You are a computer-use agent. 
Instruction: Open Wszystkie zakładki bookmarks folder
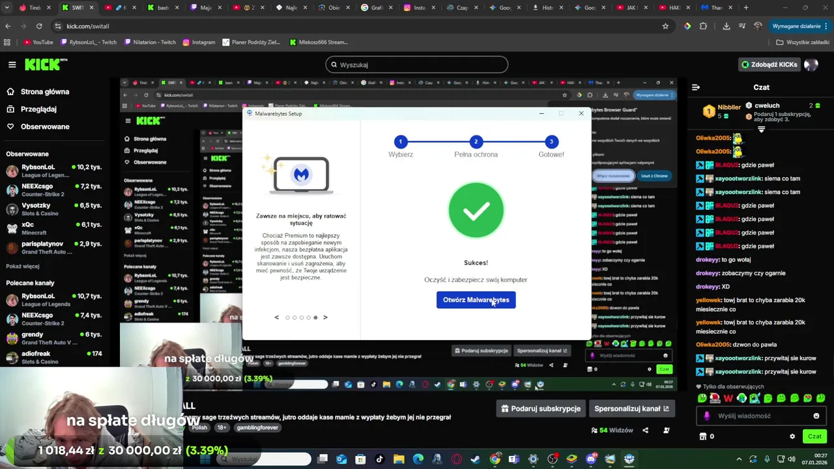[802, 42]
